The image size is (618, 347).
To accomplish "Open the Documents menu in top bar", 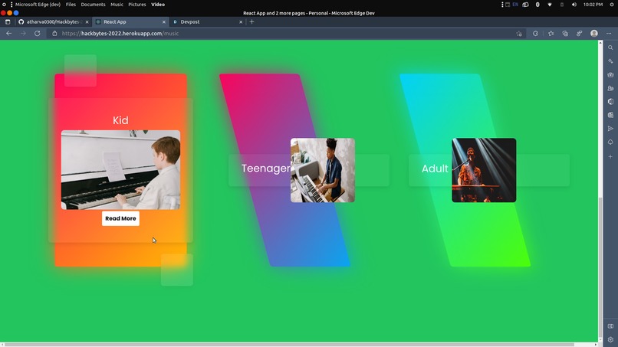I will tap(93, 5).
